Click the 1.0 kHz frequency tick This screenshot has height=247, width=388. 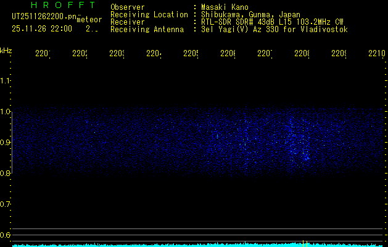[6, 112]
